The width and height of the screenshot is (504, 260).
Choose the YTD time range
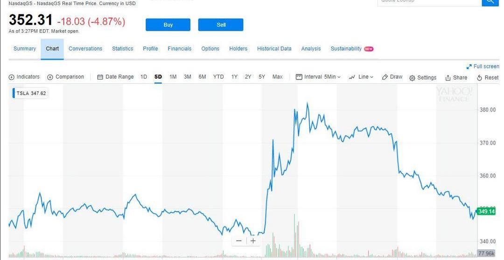point(218,77)
